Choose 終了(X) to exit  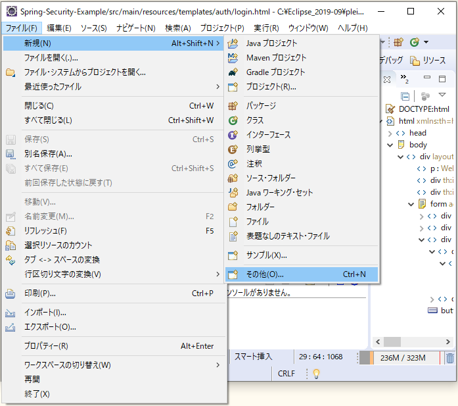click(114, 393)
